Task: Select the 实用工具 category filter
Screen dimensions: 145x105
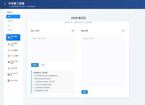Action: tap(13, 30)
